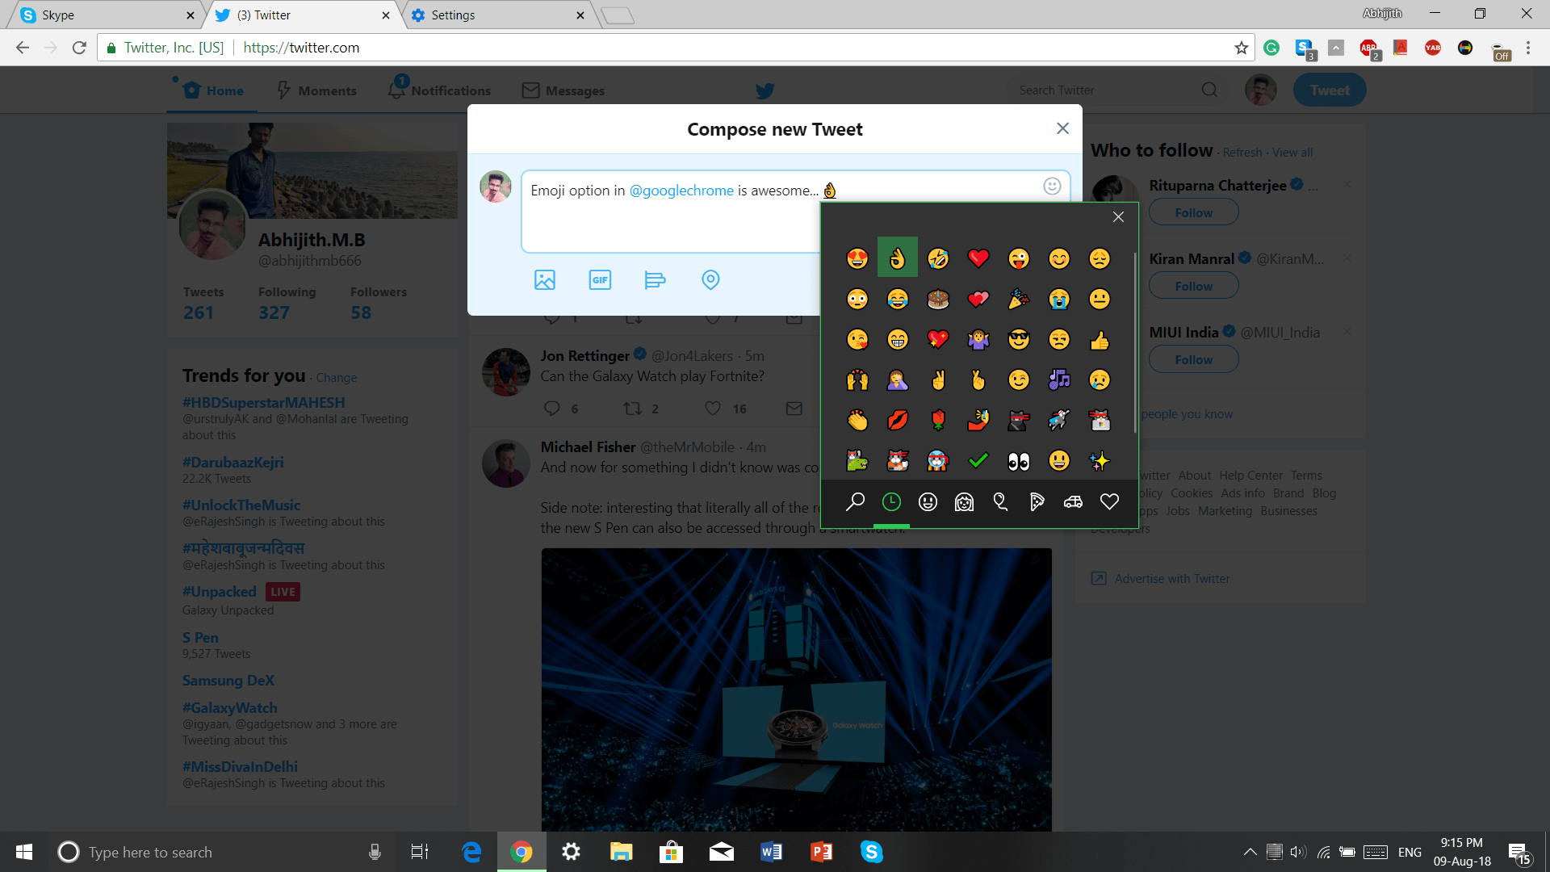The image size is (1550, 872).
Task: Pick the heart-eyes face emoji
Action: (x=857, y=258)
